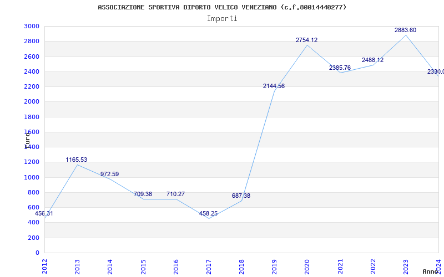Select the y-axis tick 2600
444x277 pixels.
(32, 57)
